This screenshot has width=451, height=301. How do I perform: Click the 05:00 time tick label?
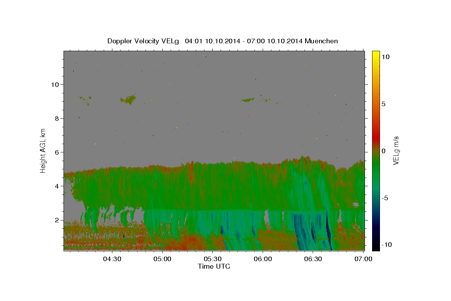point(162,259)
